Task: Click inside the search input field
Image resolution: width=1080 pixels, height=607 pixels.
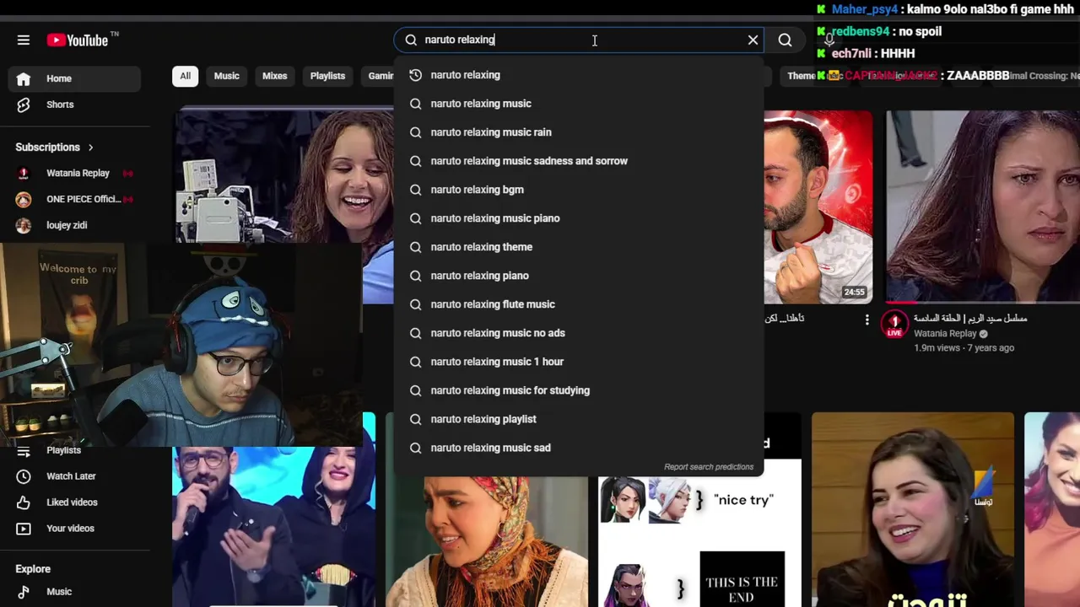Action: tap(578, 40)
